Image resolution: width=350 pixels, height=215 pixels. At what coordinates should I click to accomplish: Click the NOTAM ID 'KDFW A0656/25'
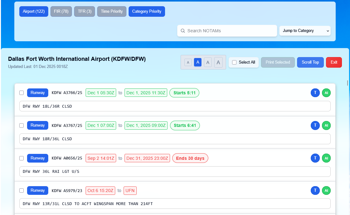pos(67,158)
